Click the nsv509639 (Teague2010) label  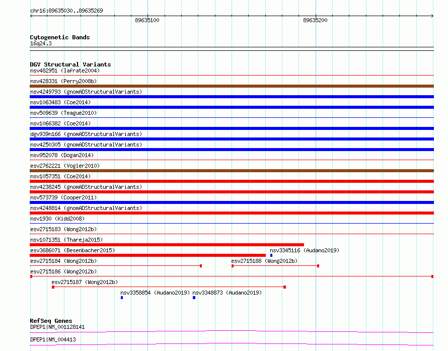pos(63,113)
